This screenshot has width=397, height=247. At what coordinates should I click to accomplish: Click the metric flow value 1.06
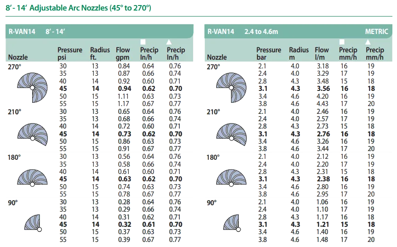click(323, 202)
